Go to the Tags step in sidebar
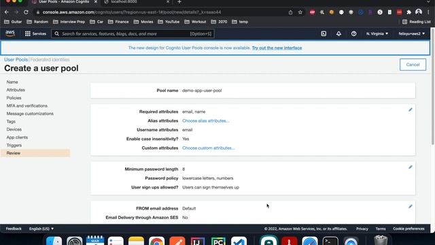Screen dimensions: 435x245 point(11,121)
